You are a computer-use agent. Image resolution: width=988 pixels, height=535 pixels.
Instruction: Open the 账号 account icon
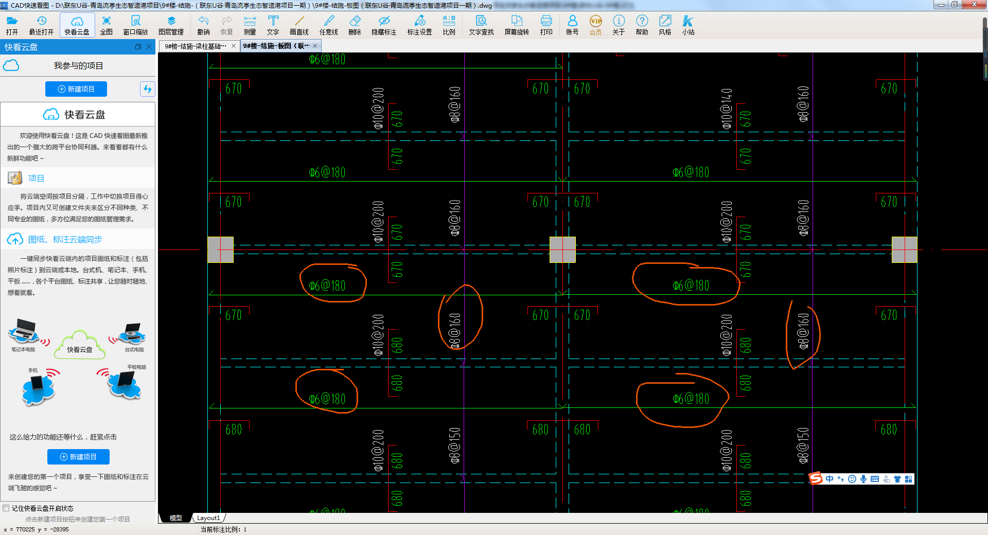pyautogui.click(x=572, y=25)
